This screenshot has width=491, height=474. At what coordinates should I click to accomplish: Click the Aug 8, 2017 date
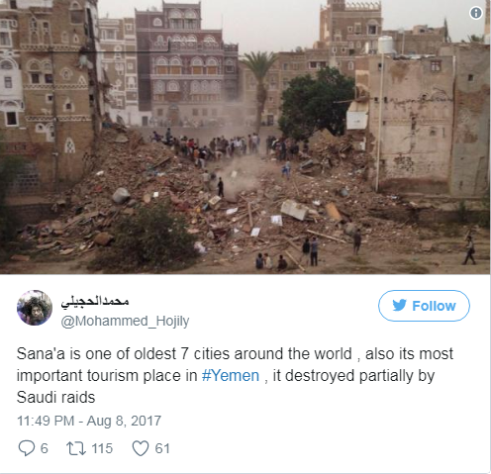[x=124, y=421]
